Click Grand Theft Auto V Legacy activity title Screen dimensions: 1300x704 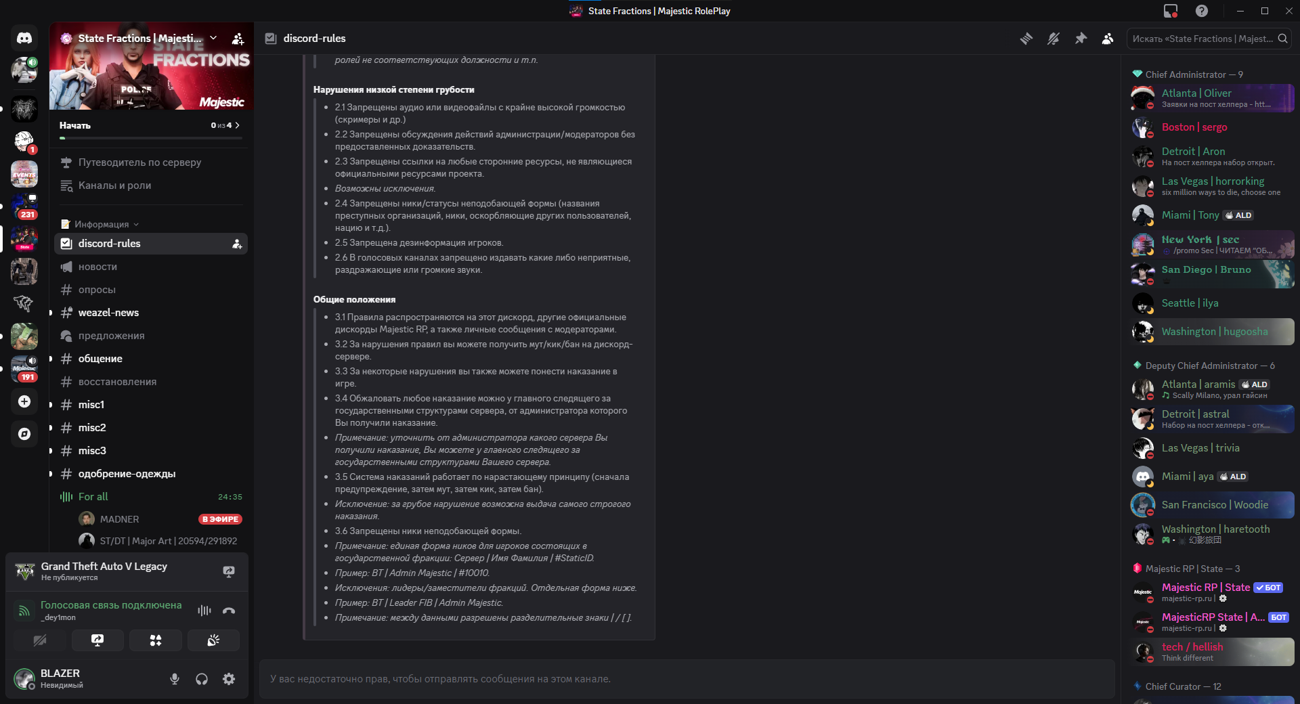pos(104,567)
